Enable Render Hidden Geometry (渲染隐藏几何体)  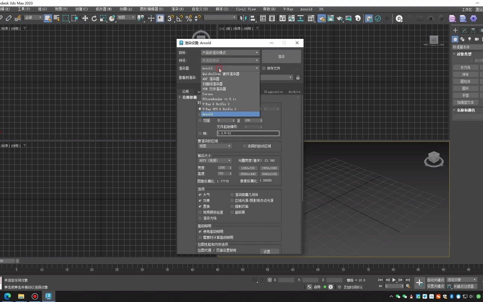[x=232, y=195]
